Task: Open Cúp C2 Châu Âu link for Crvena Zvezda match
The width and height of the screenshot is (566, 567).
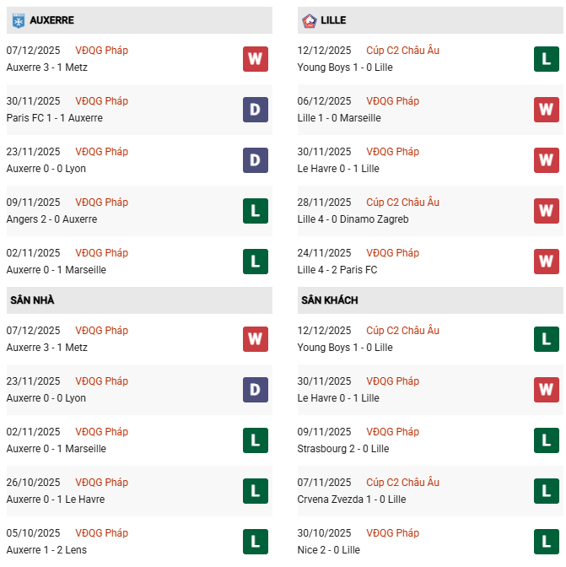Action: click(x=402, y=483)
